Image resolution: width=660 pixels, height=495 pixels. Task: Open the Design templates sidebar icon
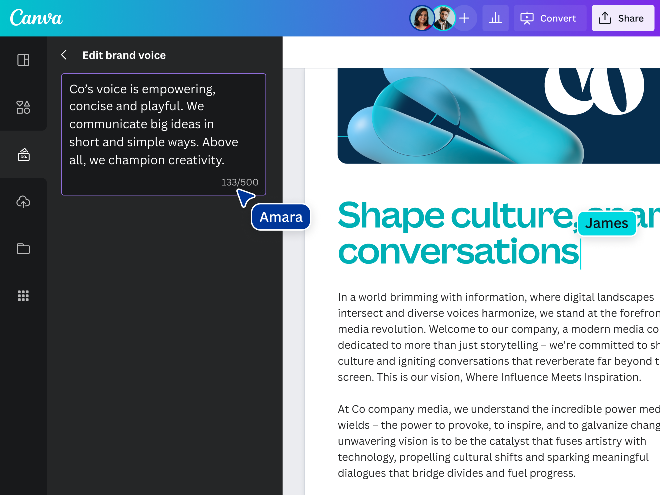coord(23,60)
